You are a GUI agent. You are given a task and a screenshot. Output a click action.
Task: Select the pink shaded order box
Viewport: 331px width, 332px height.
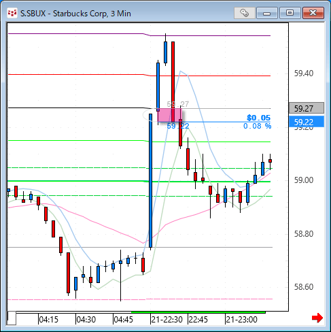coord(170,115)
